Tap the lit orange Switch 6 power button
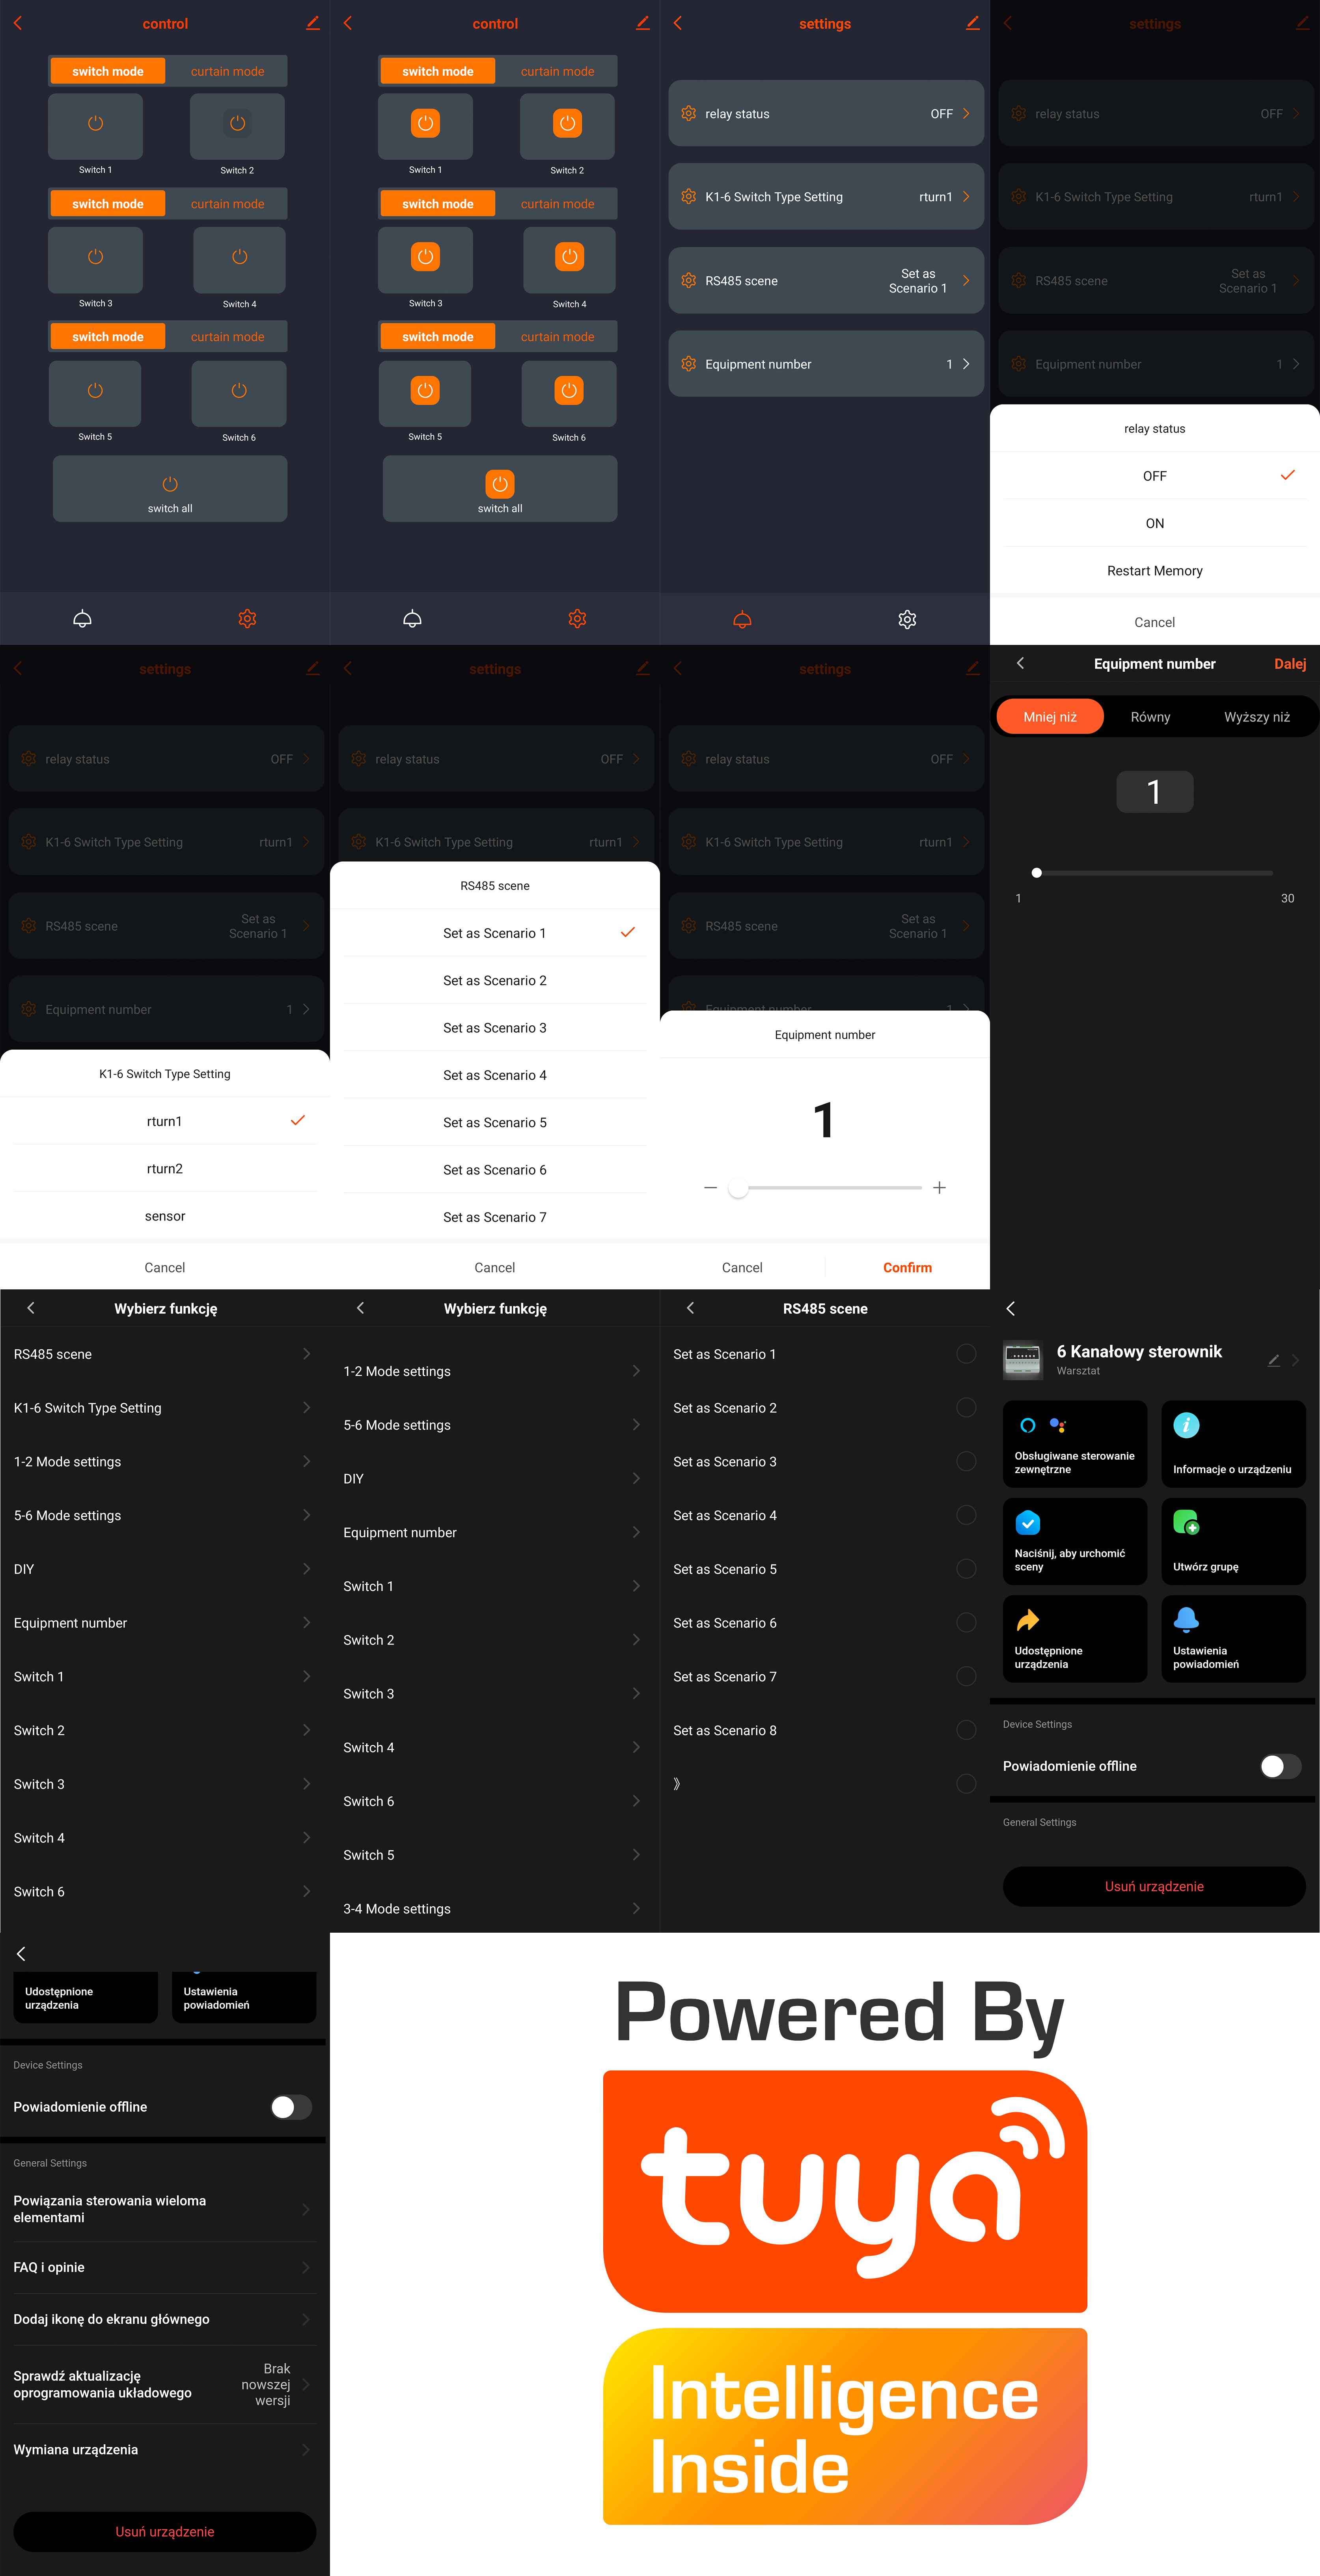This screenshot has height=2576, width=1320. tap(569, 391)
